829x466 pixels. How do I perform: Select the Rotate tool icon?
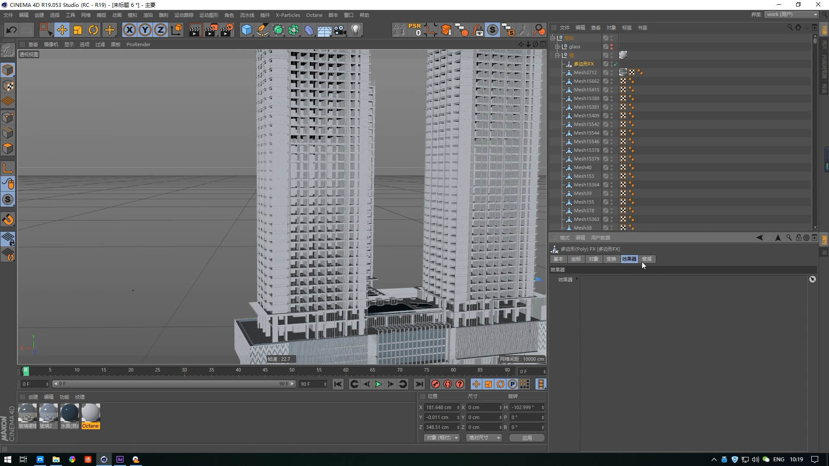pyautogui.click(x=93, y=30)
